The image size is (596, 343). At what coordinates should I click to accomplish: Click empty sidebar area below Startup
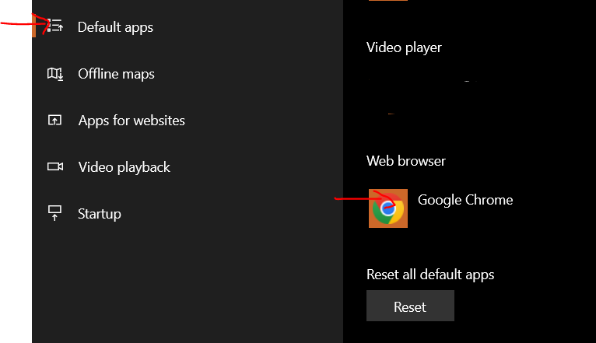187,288
